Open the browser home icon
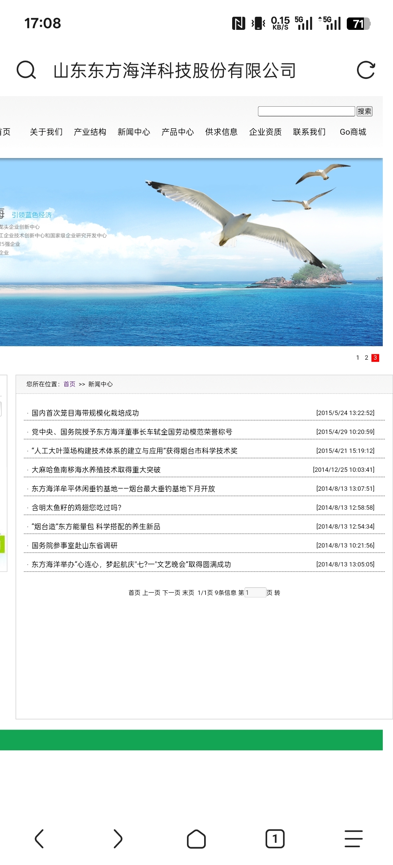 point(196,839)
